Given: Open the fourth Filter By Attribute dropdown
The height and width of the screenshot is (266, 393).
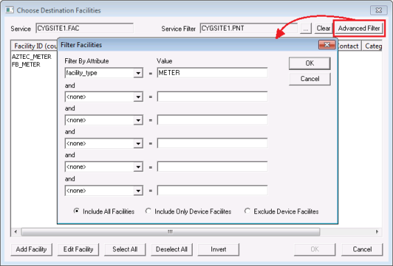Looking at the screenshot, I should point(138,143).
